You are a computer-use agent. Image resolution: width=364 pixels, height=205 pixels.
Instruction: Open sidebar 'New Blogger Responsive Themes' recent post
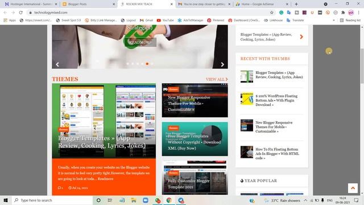(274, 127)
